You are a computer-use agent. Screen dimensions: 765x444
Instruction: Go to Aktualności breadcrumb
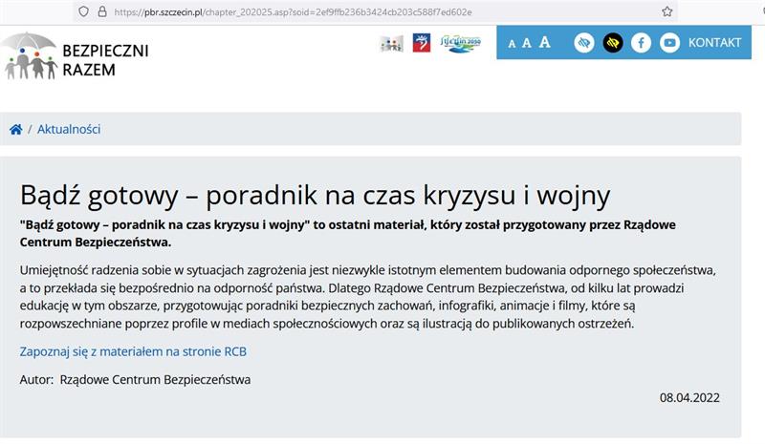coord(69,130)
